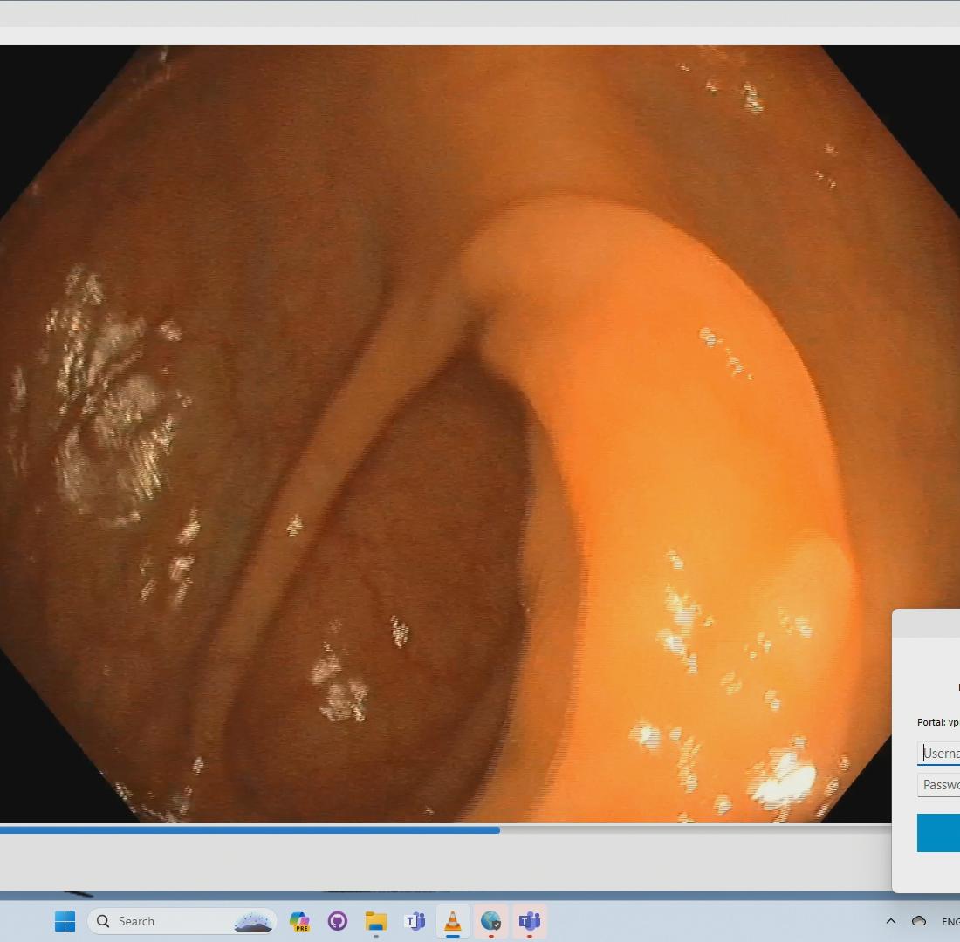Seek on the video progress bar

pos(446,830)
